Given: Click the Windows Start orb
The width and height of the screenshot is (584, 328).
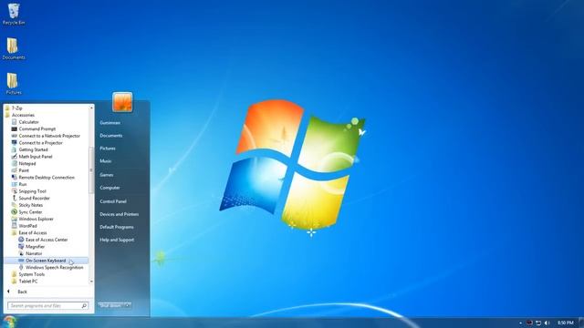Looking at the screenshot, I should click(x=9, y=322).
